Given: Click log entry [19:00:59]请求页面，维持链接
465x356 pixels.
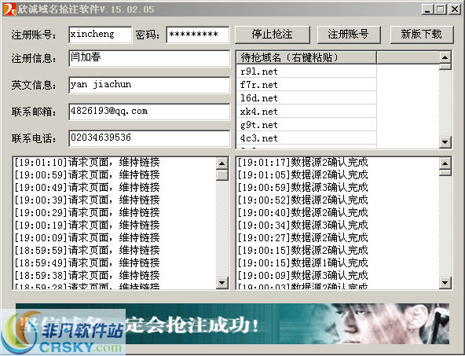Looking at the screenshot, I should tap(87, 174).
